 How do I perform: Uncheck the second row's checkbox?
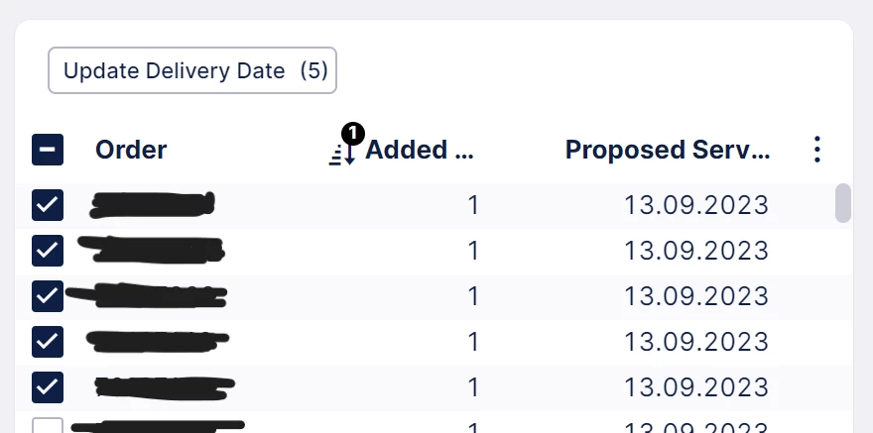coord(48,250)
